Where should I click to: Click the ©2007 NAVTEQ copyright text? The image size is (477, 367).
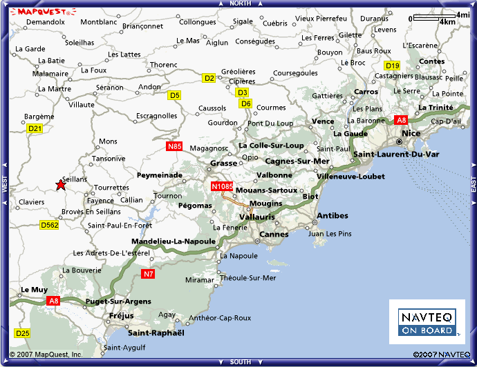[442, 355]
